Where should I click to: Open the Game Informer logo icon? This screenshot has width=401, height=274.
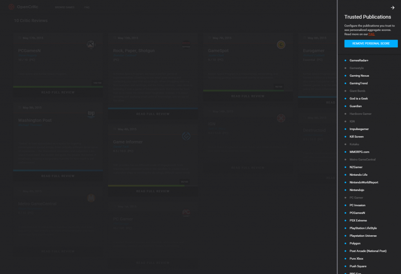[x=186, y=136]
